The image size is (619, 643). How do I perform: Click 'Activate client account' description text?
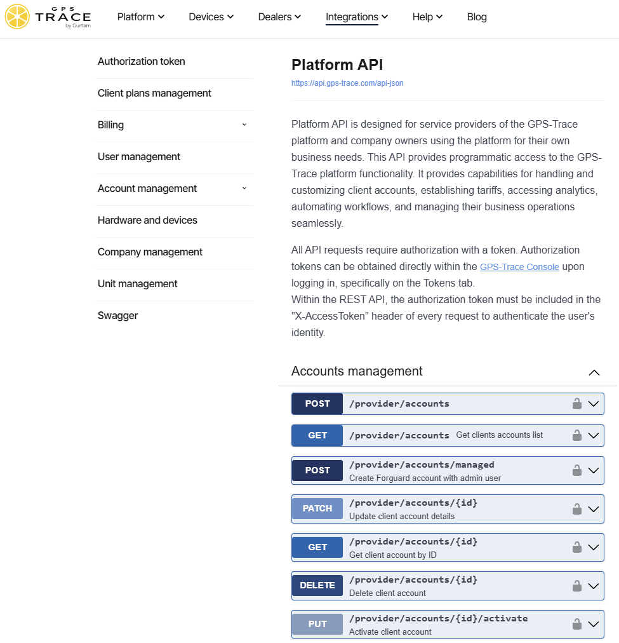(x=390, y=632)
